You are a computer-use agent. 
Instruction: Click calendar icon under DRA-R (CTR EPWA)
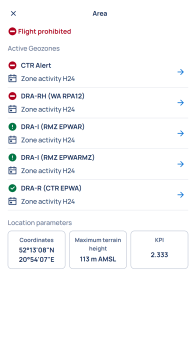click(x=12, y=201)
